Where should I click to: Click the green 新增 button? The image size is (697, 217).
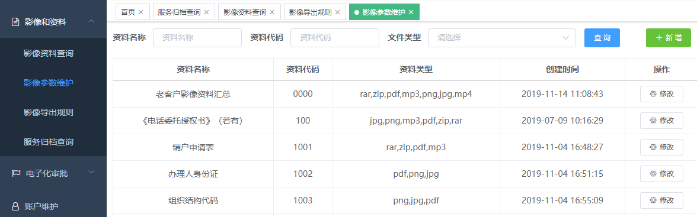[668, 38]
